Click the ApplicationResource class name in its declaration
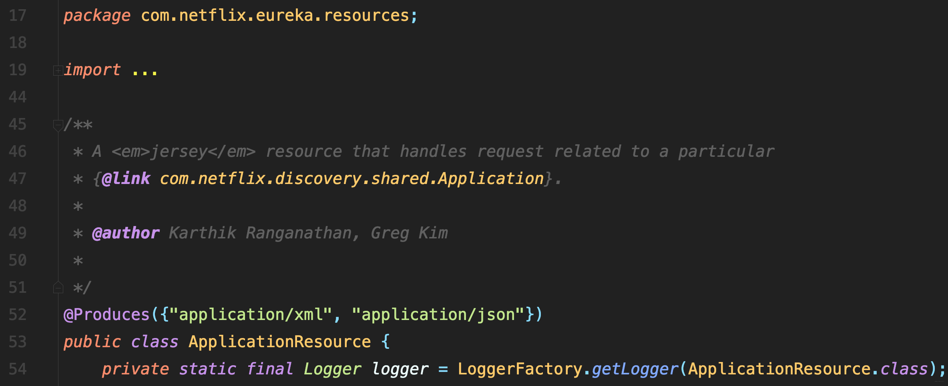Viewport: 948px width, 386px height. pos(279,342)
